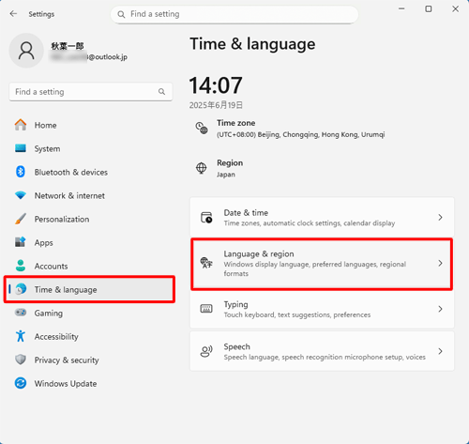Click the Windows Update refresh icon
The image size is (469, 444).
[21, 383]
